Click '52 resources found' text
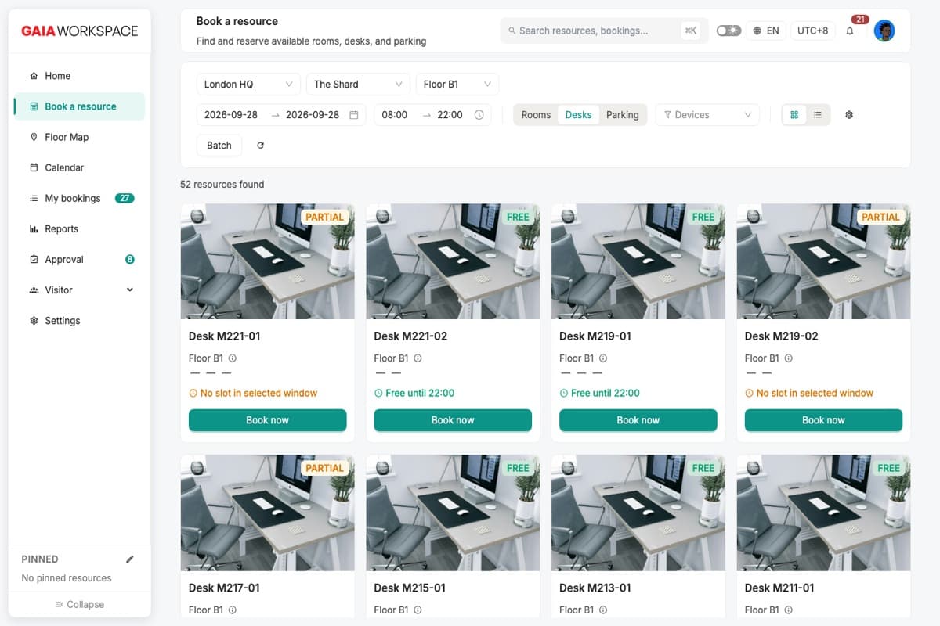 (222, 185)
